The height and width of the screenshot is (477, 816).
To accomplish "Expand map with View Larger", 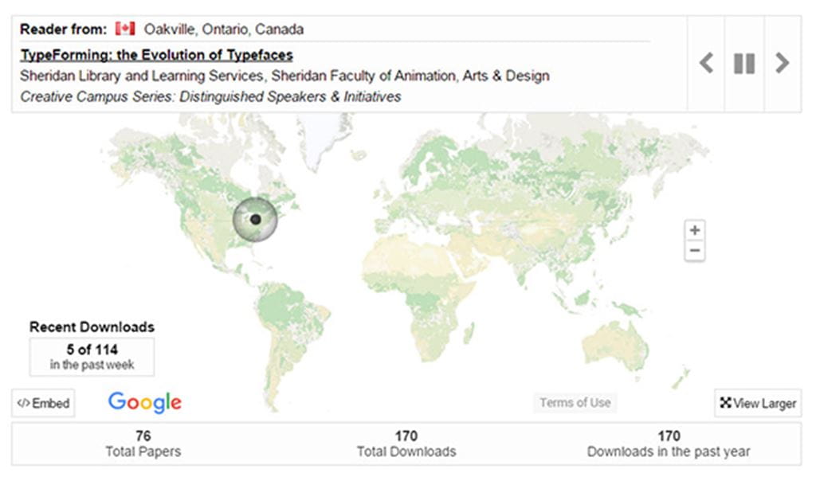I will (758, 403).
